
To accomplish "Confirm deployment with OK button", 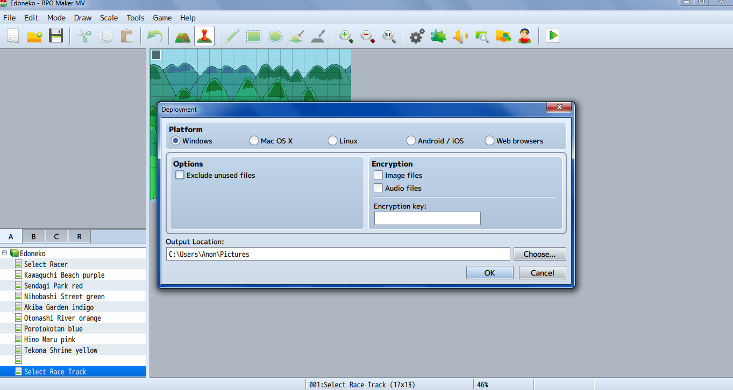I will tap(490, 273).
